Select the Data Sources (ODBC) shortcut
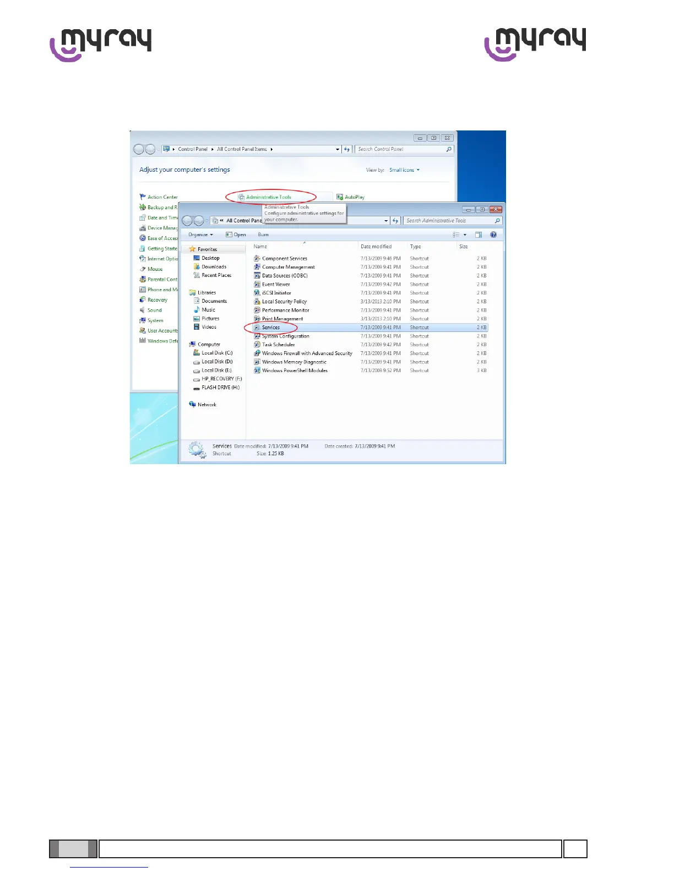 click(x=280, y=276)
